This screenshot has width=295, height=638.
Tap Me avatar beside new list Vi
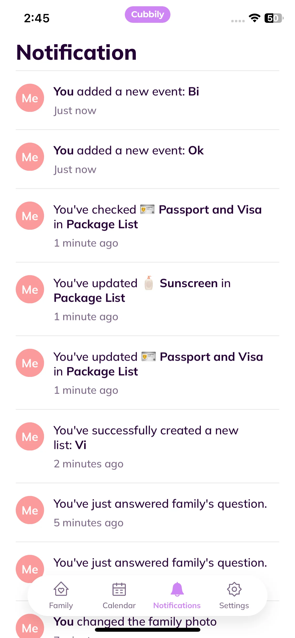(30, 436)
